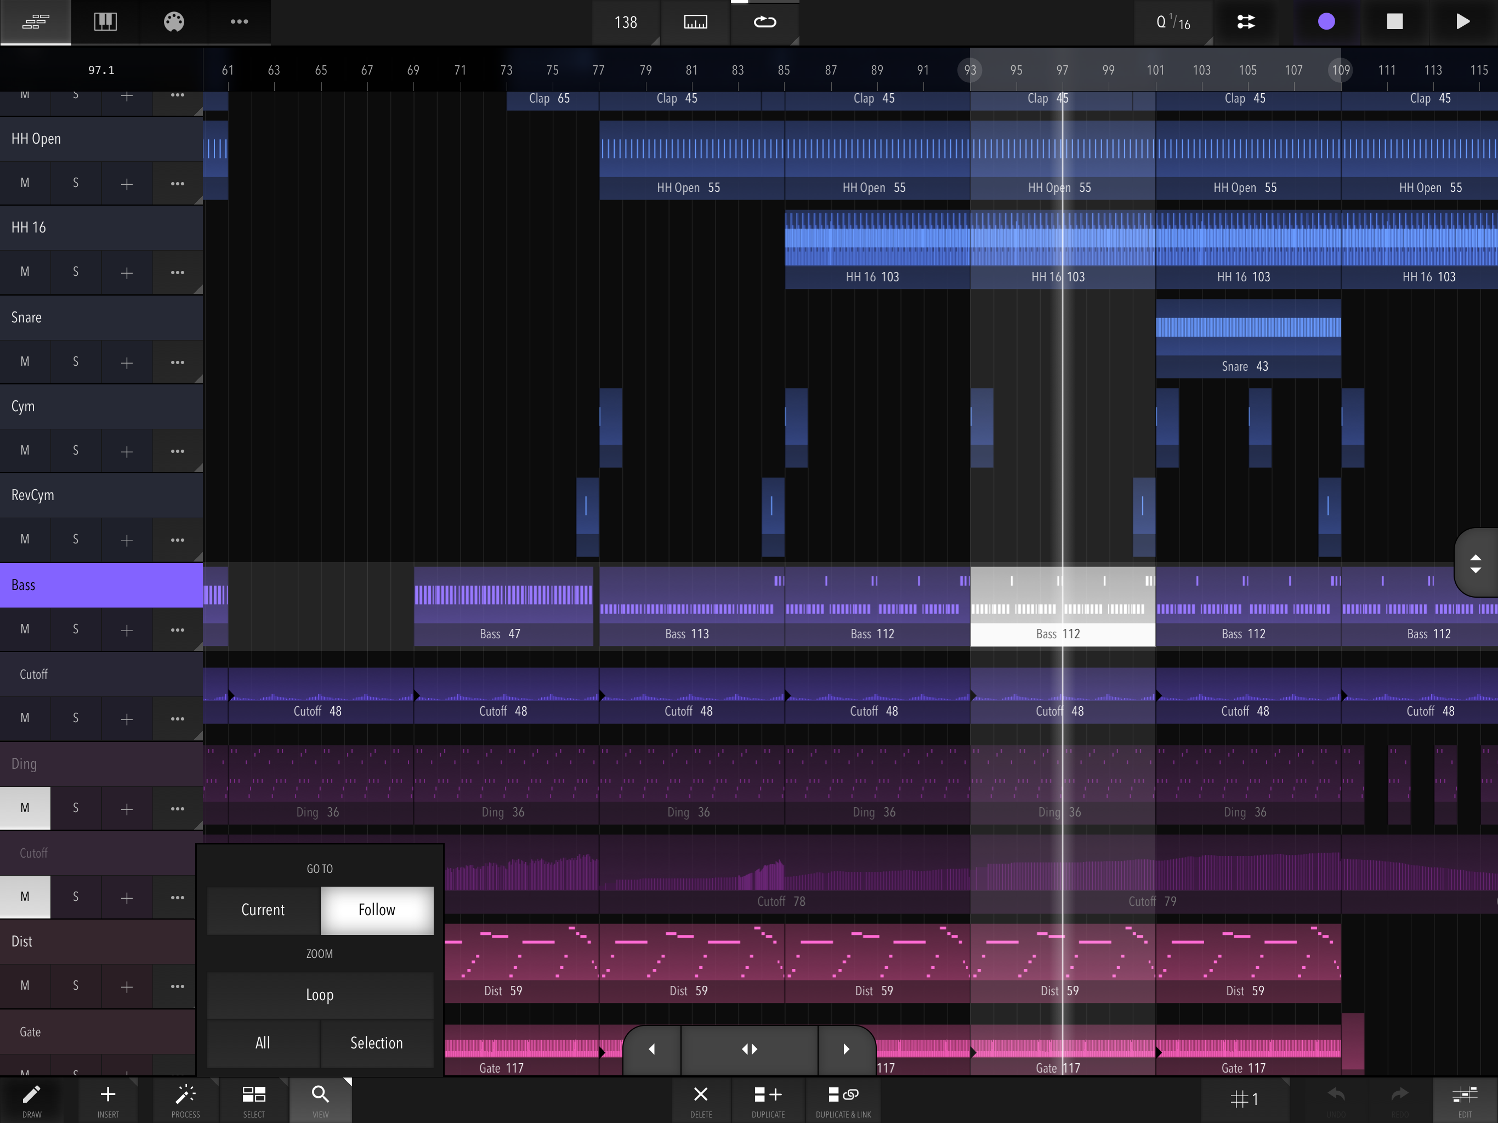The image size is (1498, 1123).
Task: Open the color palette icon
Action: point(174,22)
